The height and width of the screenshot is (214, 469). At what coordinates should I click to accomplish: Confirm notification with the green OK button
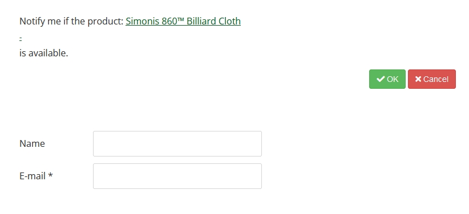coord(387,79)
